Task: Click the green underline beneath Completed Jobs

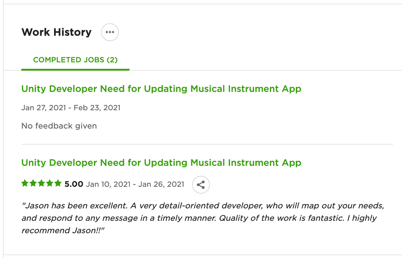Action: tap(75, 69)
